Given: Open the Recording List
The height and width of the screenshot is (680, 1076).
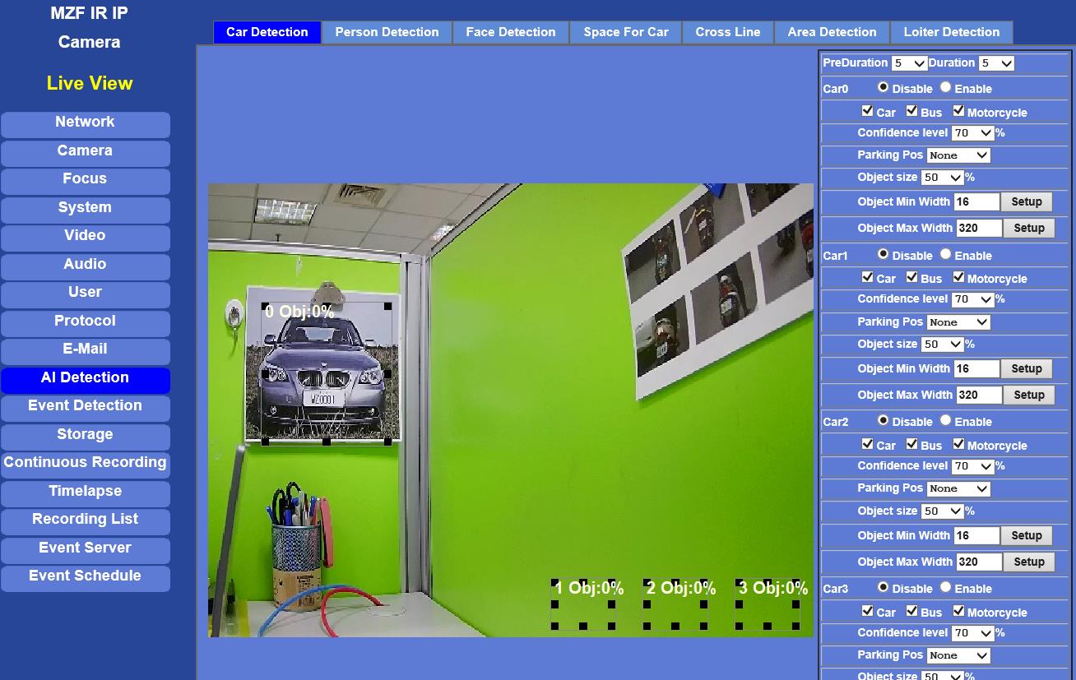Looking at the screenshot, I should pos(86,521).
